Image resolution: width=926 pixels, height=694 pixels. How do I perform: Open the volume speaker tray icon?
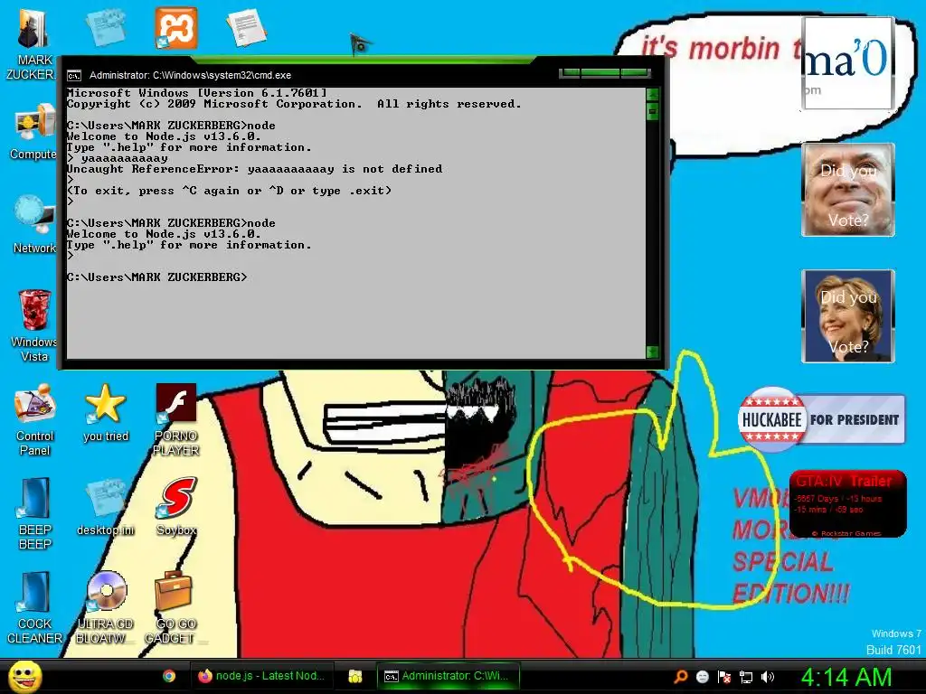pyautogui.click(x=767, y=677)
